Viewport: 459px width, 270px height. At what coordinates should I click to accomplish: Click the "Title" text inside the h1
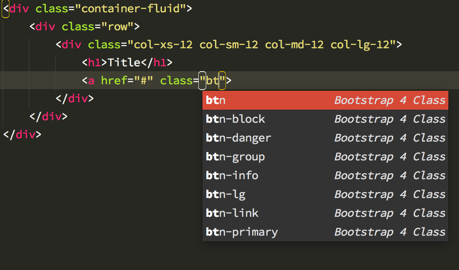pos(124,63)
